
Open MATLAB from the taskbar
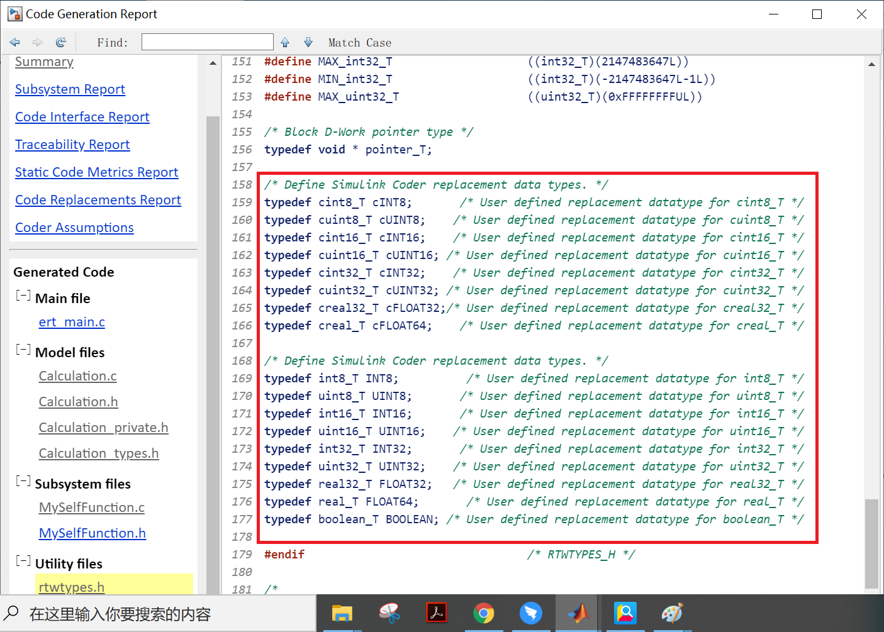coord(578,613)
